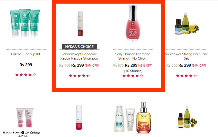
Task: Click the star rating under Lakme Cleanup Kit
Action: coord(26,75)
